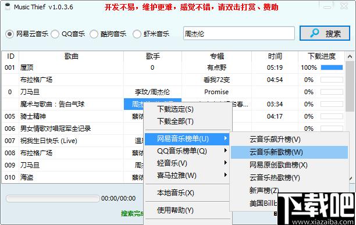Click the 歌手 column header
This screenshot has height=225, width=356.
(152, 56)
